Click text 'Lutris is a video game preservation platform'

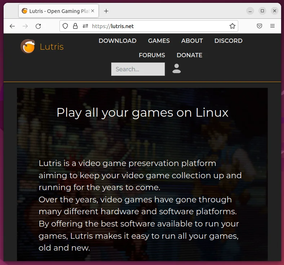pyautogui.click(x=127, y=163)
